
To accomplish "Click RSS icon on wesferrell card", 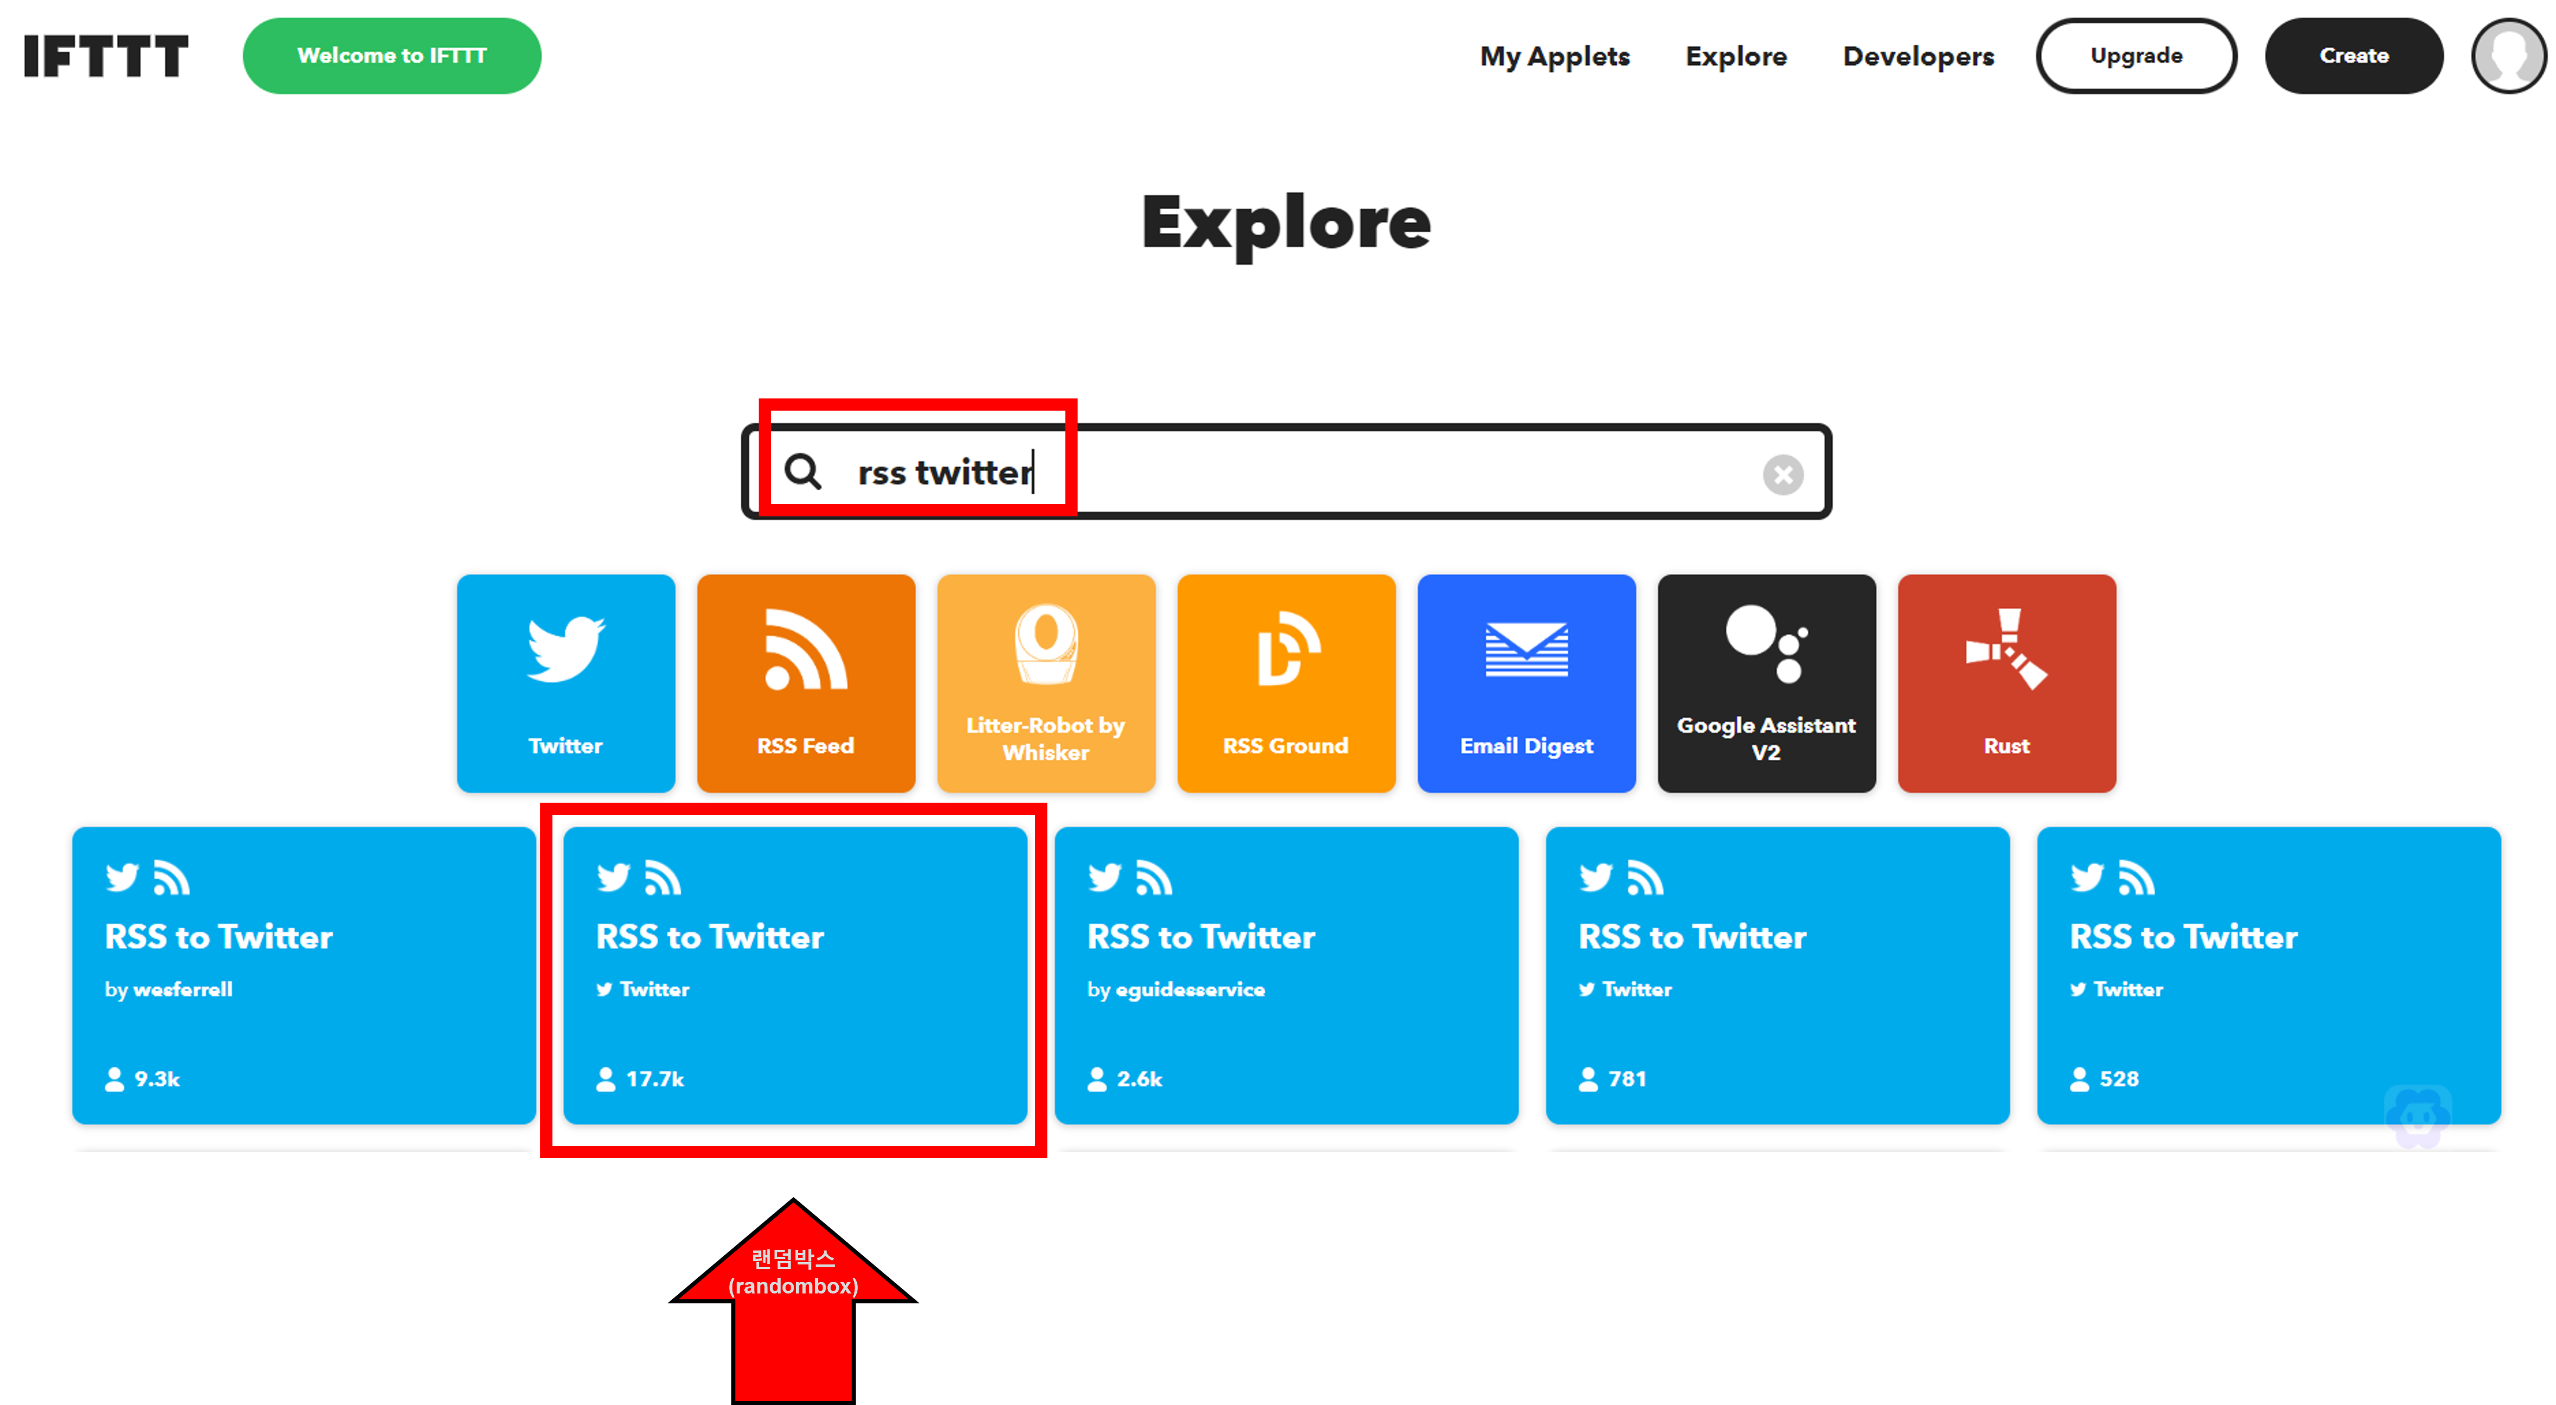I will 171,877.
